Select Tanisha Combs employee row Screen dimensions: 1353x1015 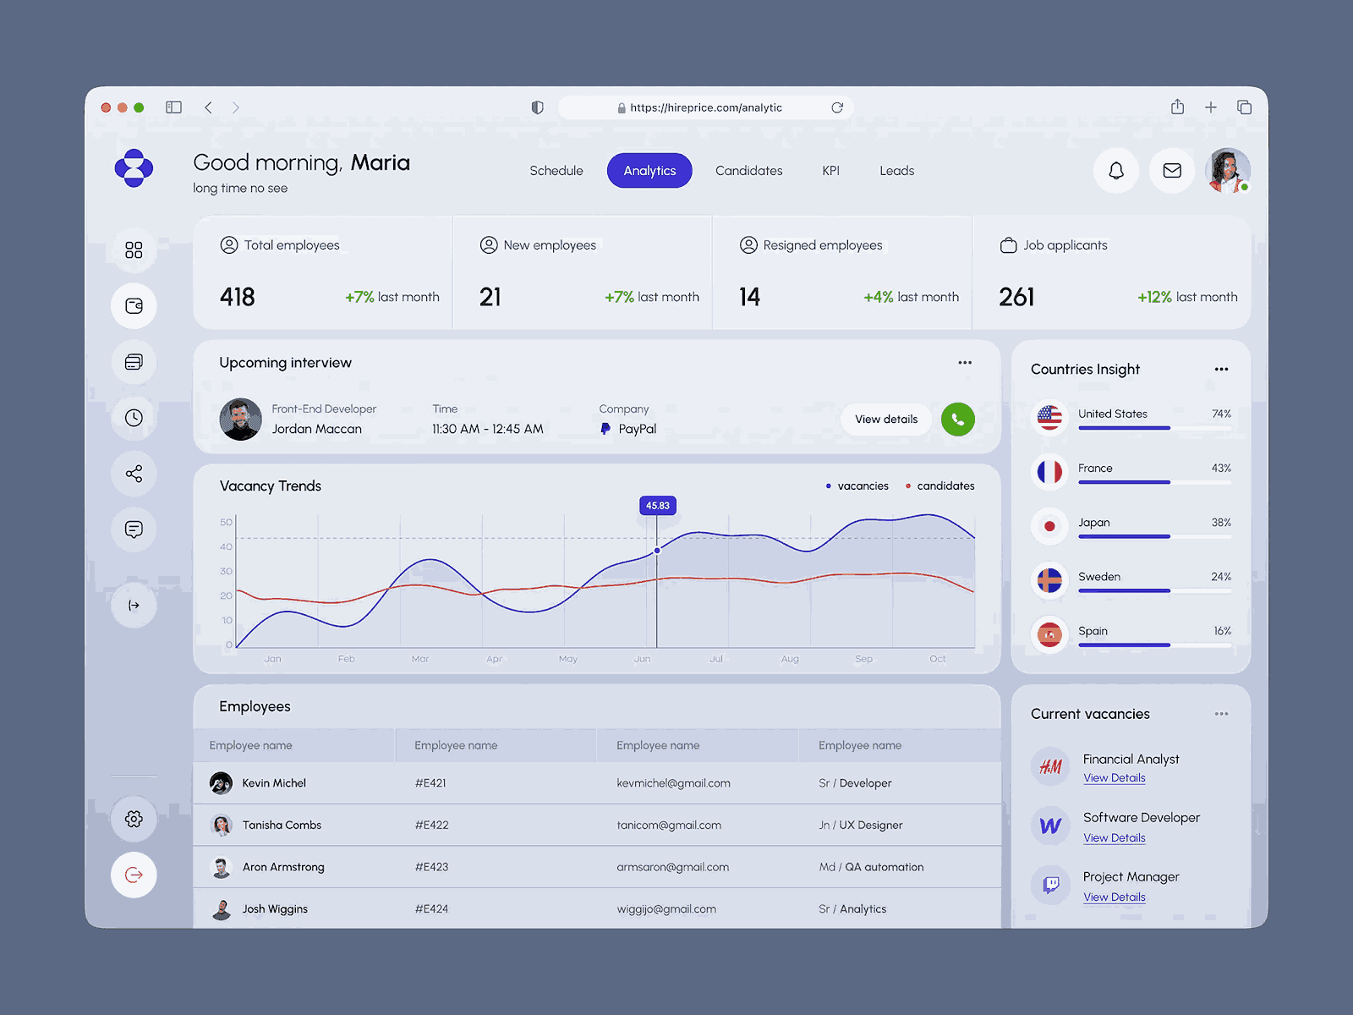pos(597,826)
